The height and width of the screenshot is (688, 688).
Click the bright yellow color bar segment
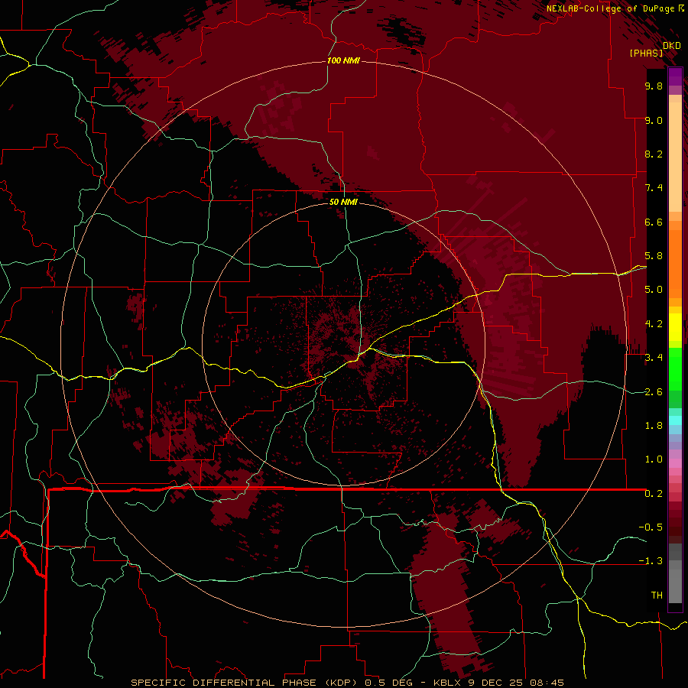675,327
